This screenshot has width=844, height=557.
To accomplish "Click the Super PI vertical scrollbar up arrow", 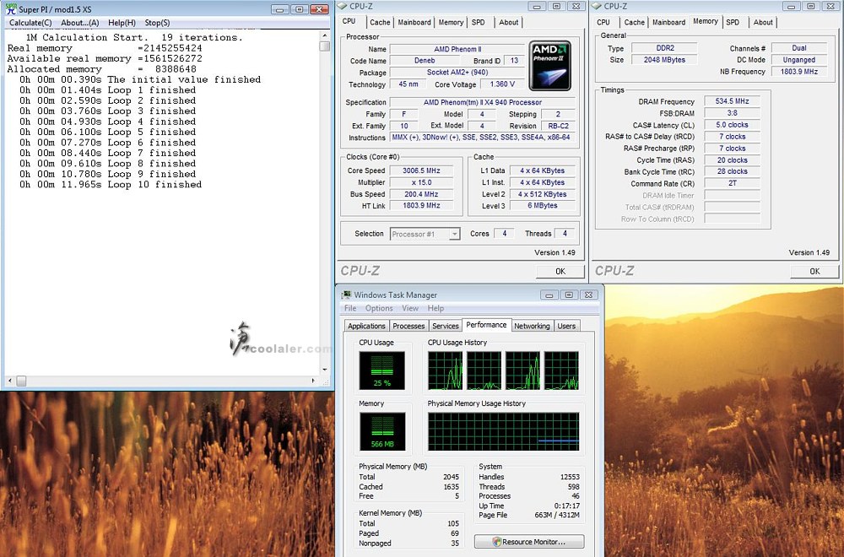I will pos(325,35).
